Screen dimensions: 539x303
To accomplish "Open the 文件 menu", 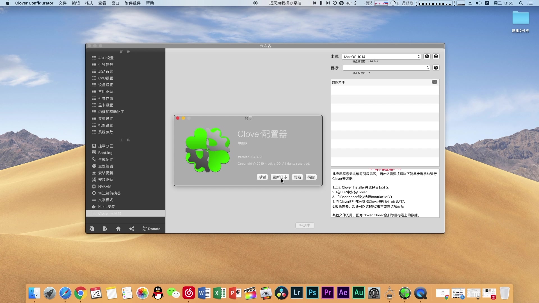I will point(63,3).
